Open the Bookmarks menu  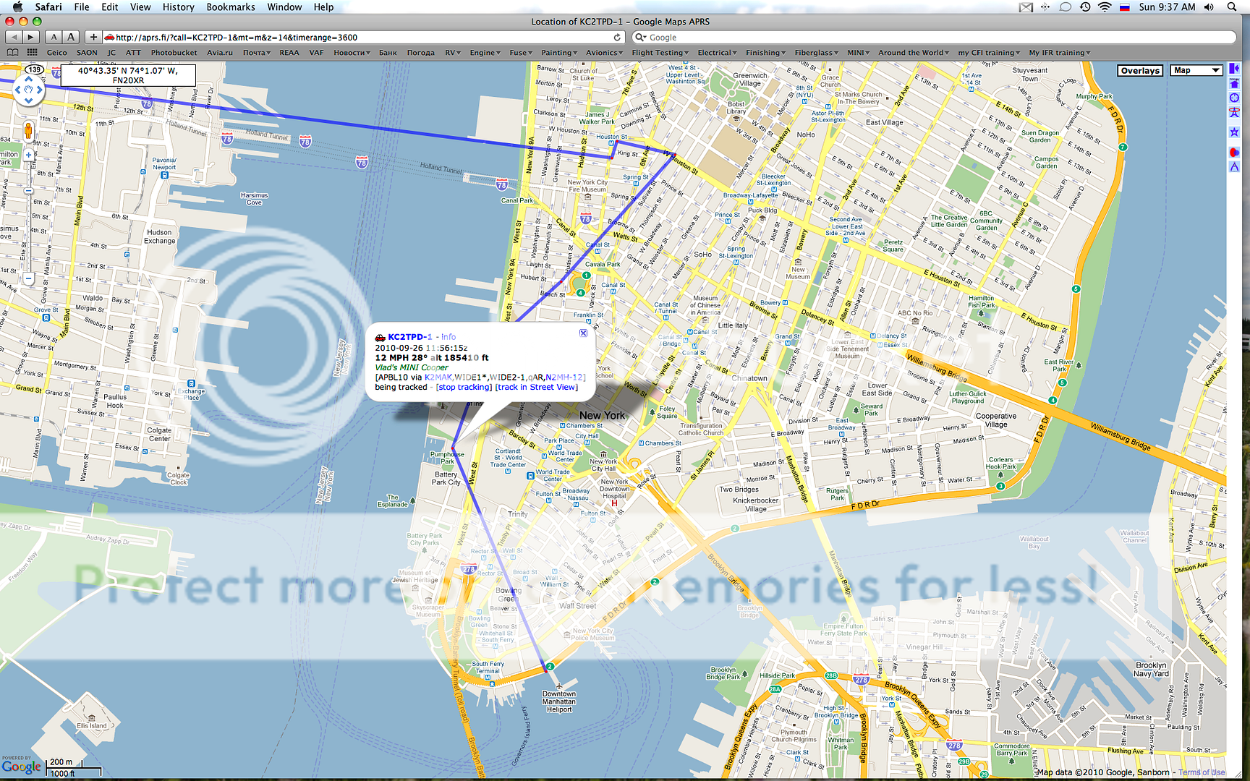pos(230,7)
